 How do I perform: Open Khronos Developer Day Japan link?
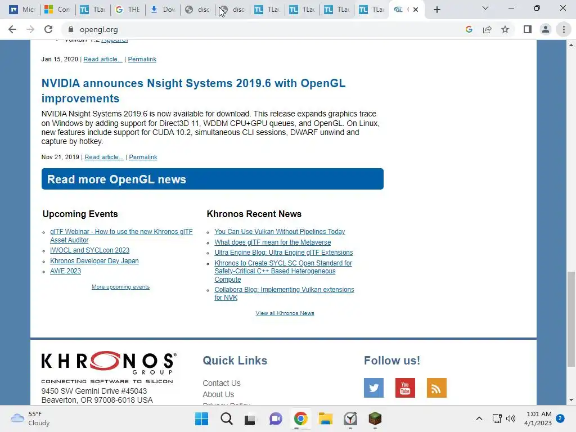click(x=94, y=261)
